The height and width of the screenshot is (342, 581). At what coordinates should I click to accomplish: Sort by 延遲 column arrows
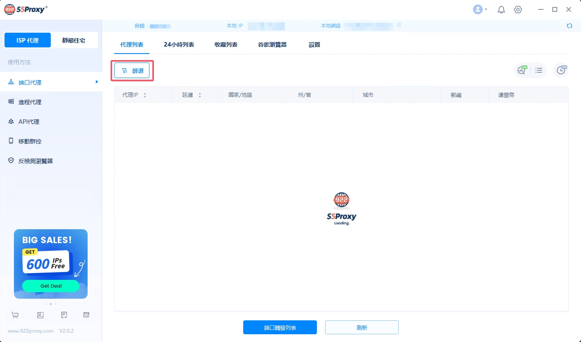[x=200, y=95]
